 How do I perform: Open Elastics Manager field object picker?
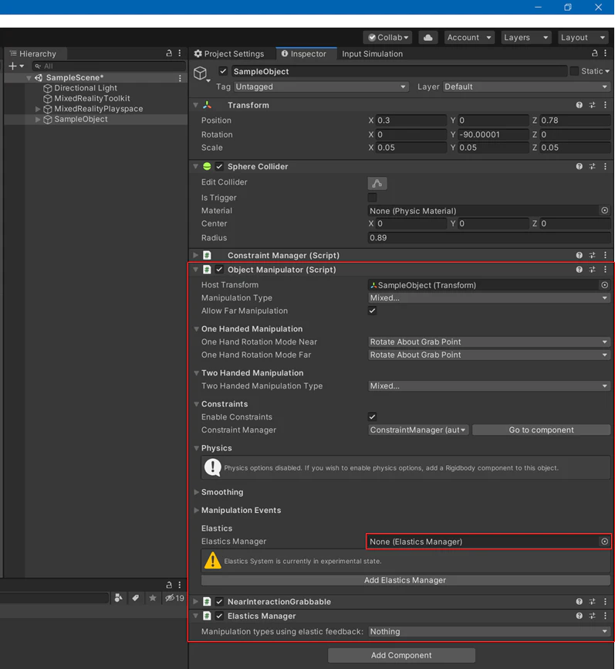click(x=604, y=542)
